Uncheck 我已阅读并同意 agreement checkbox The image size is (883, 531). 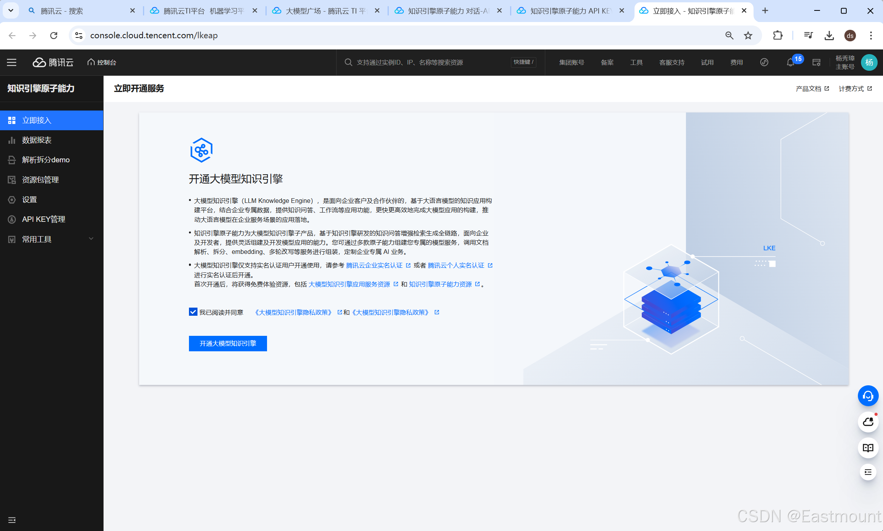pos(193,312)
